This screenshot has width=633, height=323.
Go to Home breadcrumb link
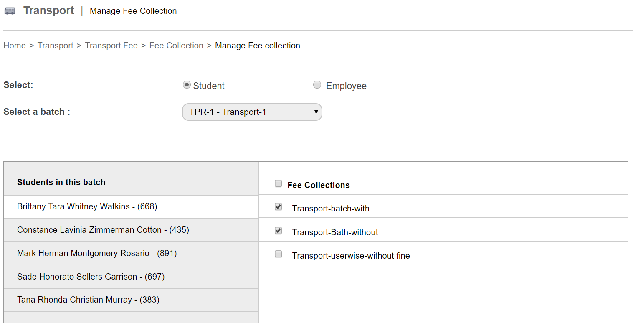[15, 46]
